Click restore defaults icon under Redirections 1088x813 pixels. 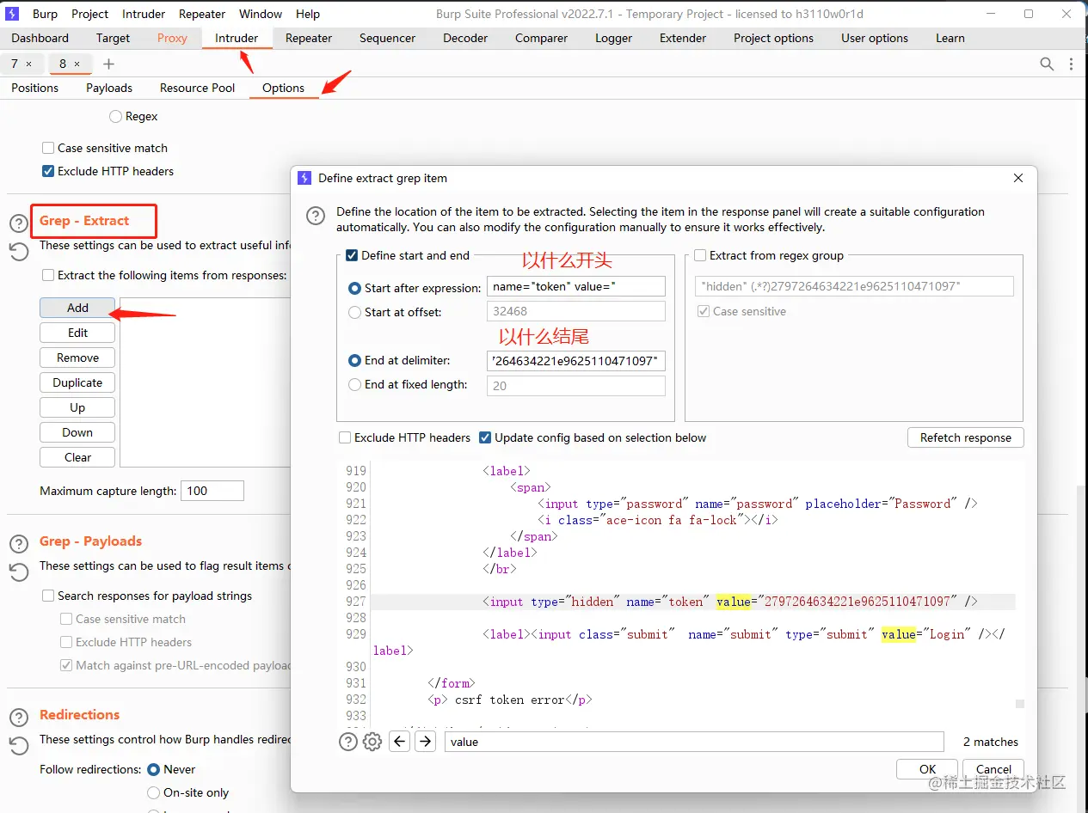point(19,745)
